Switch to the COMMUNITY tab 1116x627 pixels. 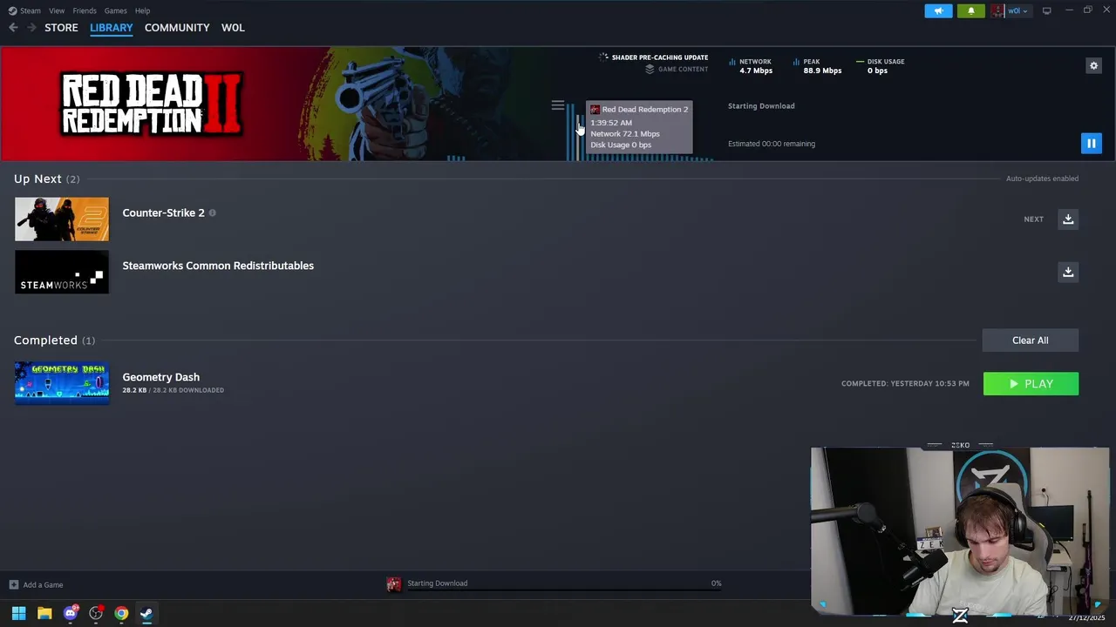177,28
